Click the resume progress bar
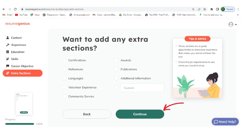The image size is (242, 136). pos(20,124)
